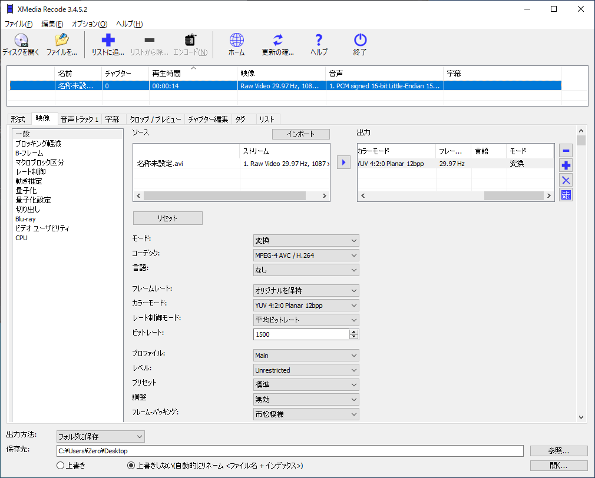Image resolution: width=595 pixels, height=478 pixels.
Task: Expand the 調整 dropdown set to 無効
Action: click(306, 400)
